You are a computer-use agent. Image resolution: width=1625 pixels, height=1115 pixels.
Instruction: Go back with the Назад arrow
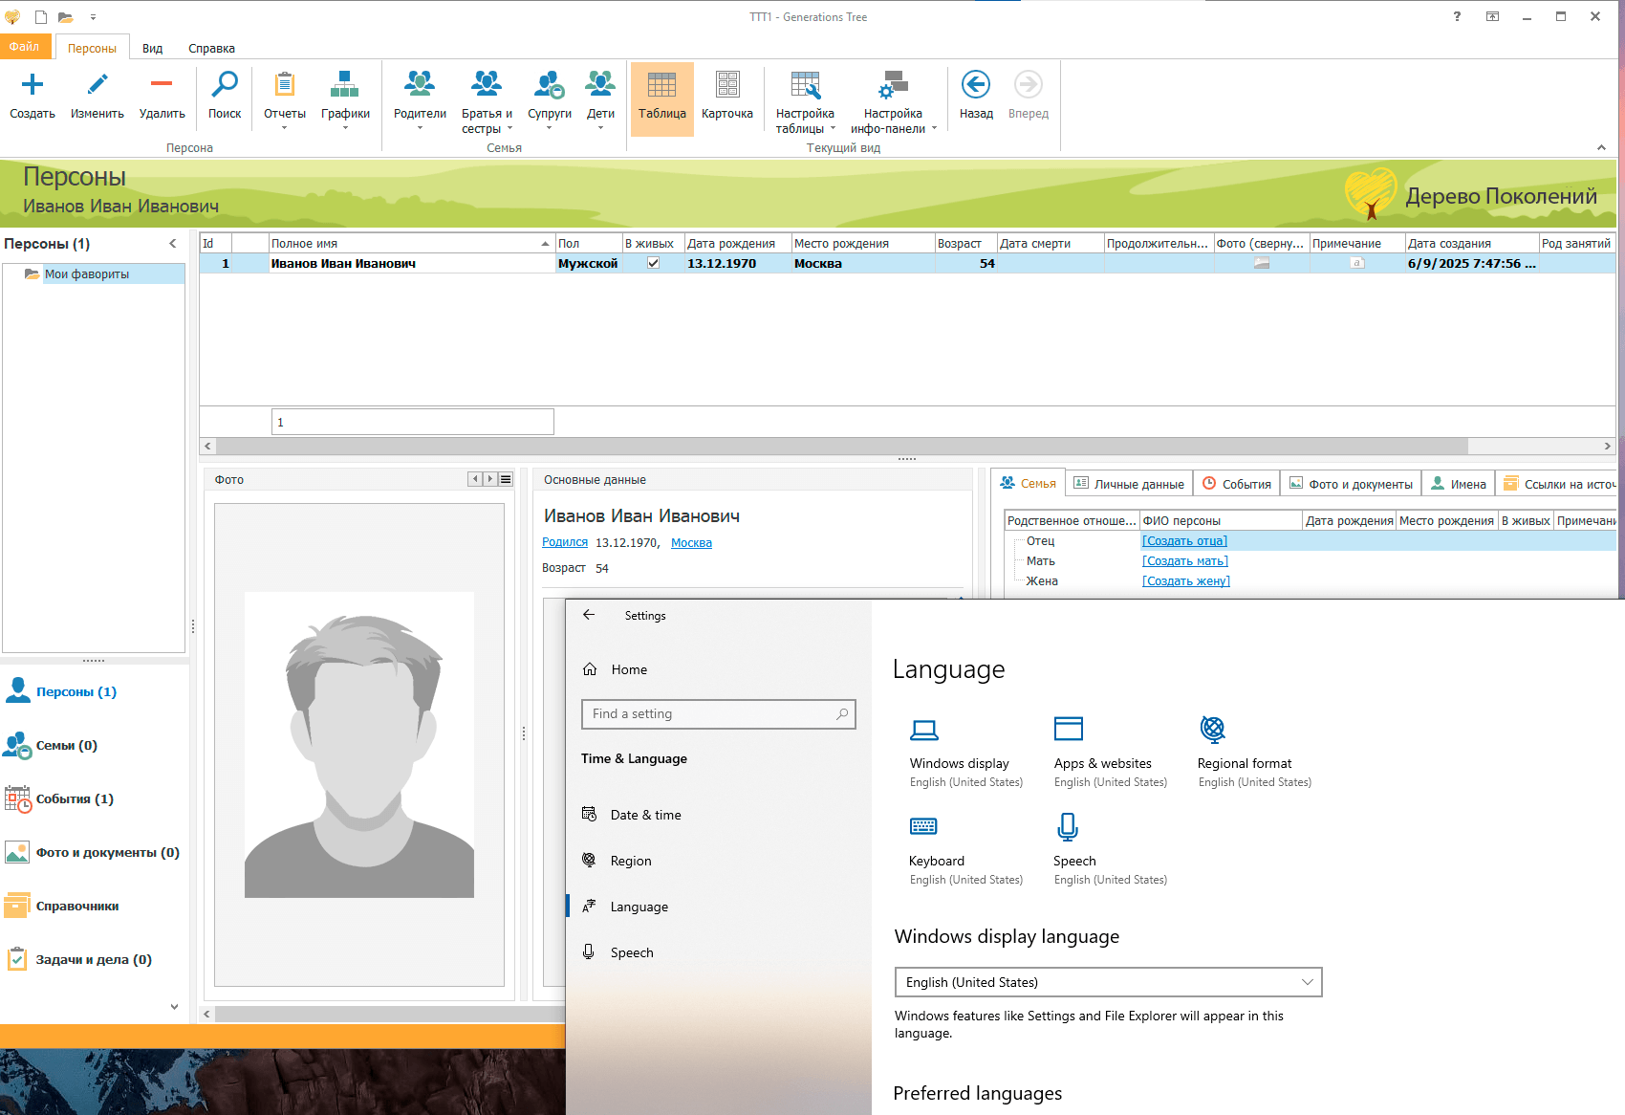pyautogui.click(x=976, y=85)
